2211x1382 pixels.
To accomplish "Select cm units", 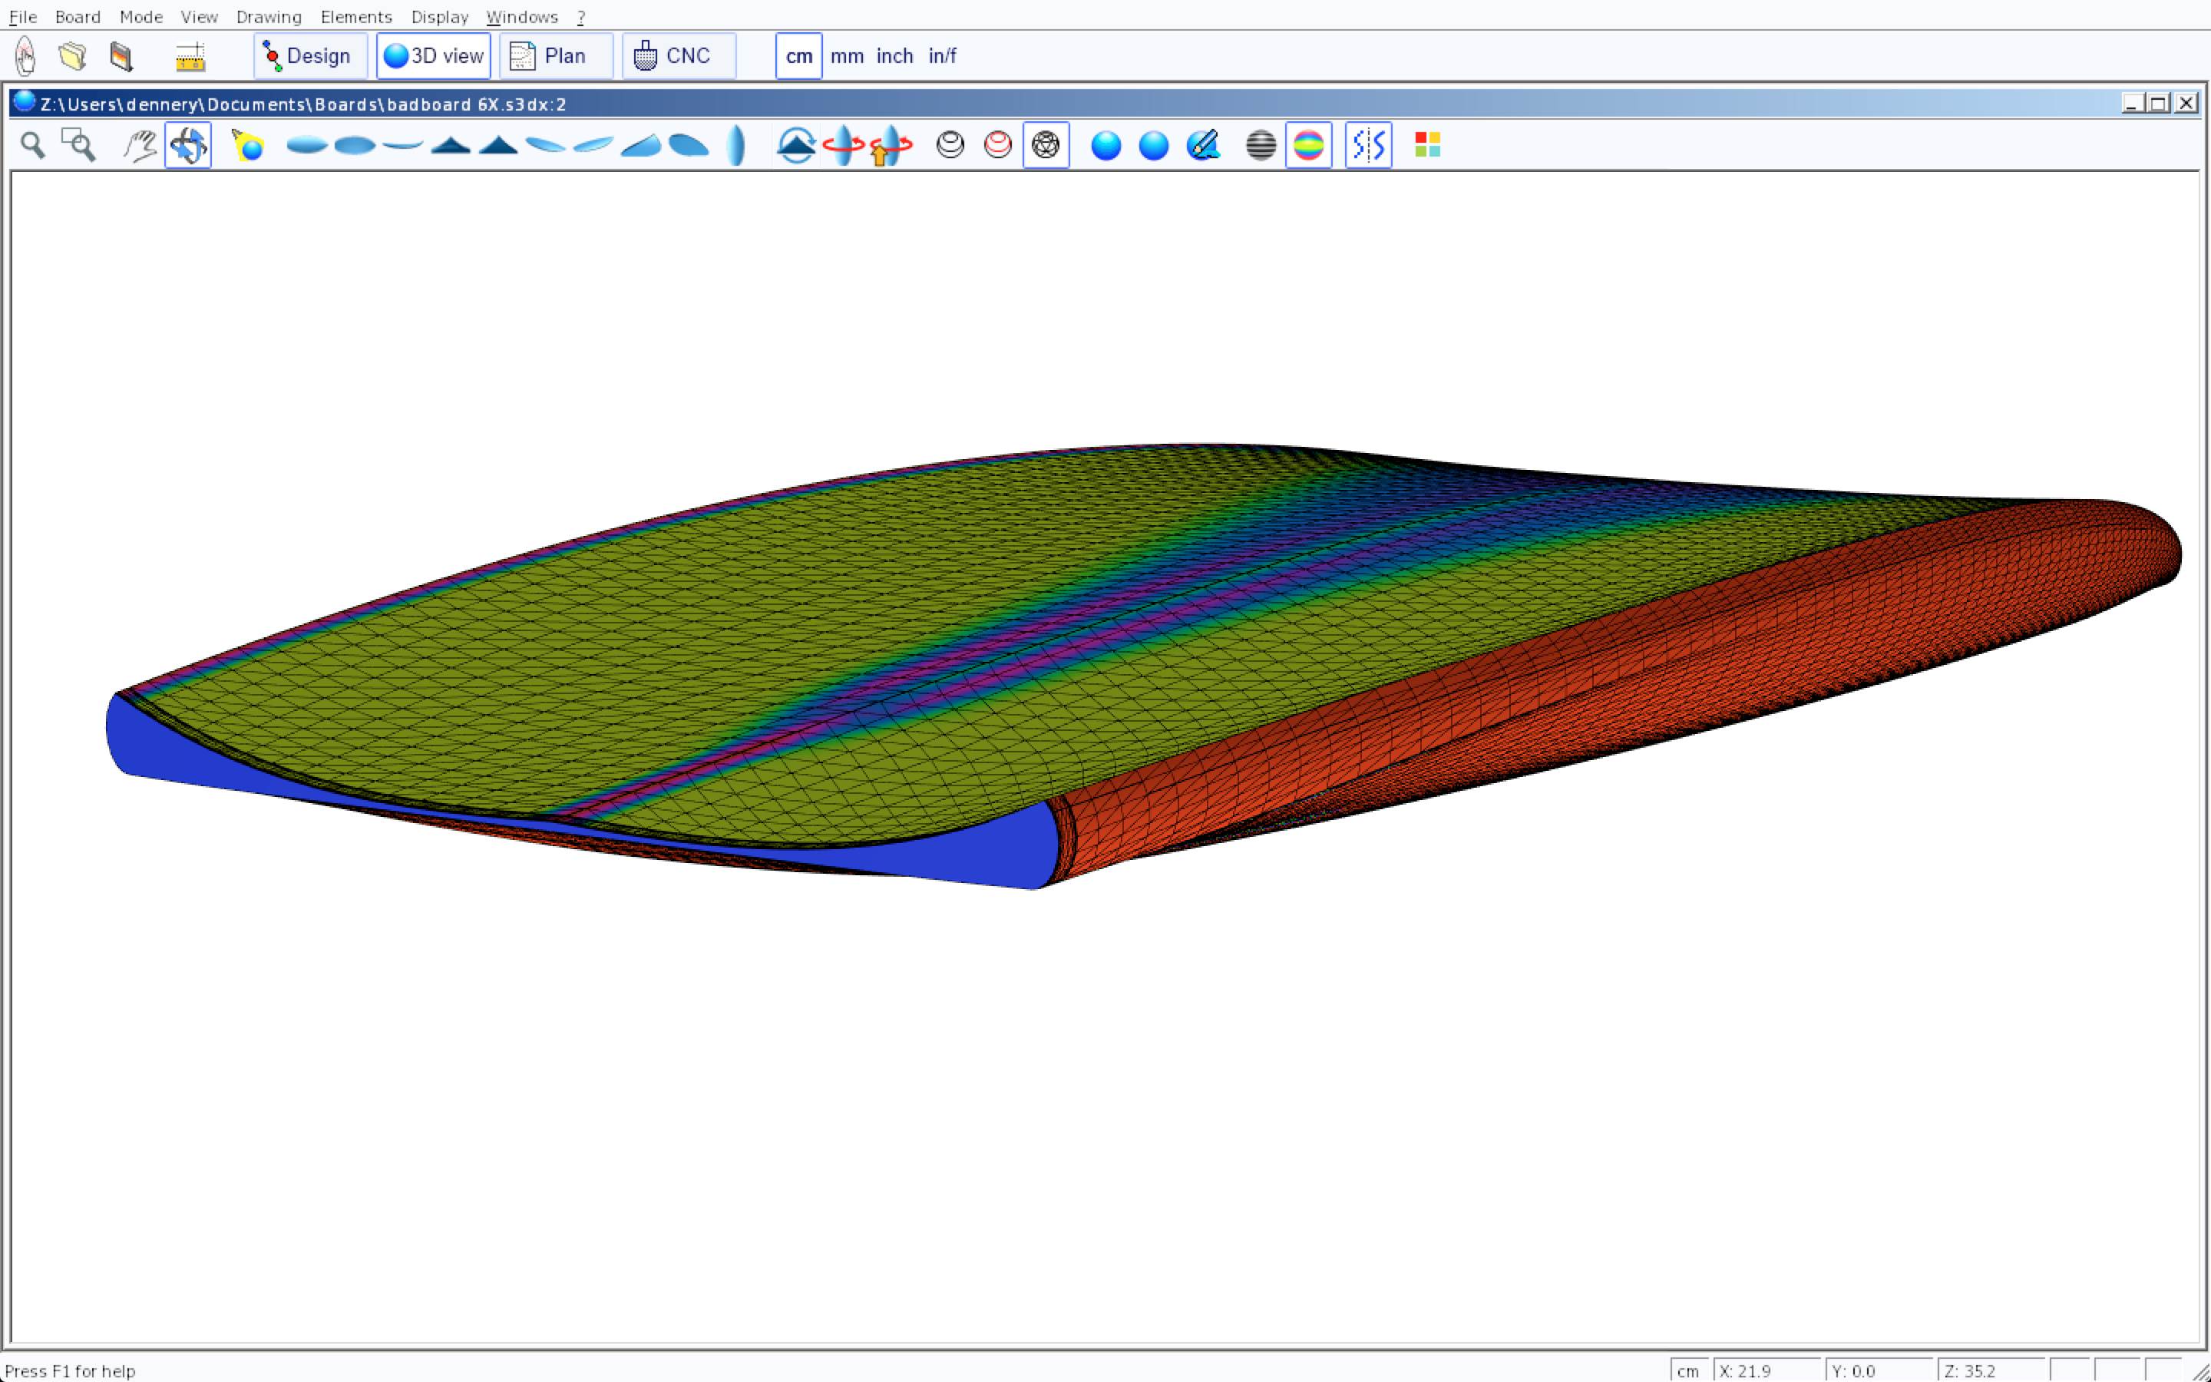I will (x=798, y=57).
